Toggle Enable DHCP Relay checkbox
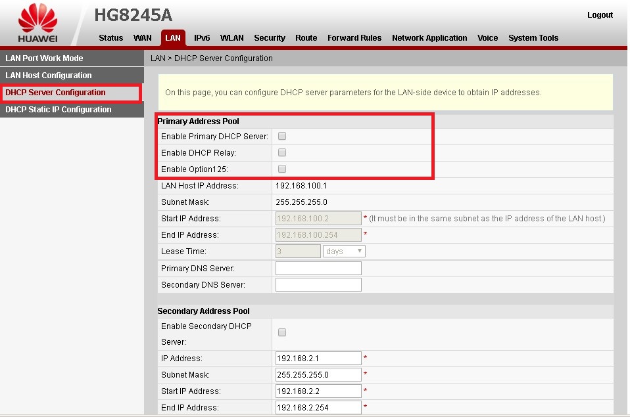Image resolution: width=630 pixels, height=417 pixels. (x=282, y=152)
